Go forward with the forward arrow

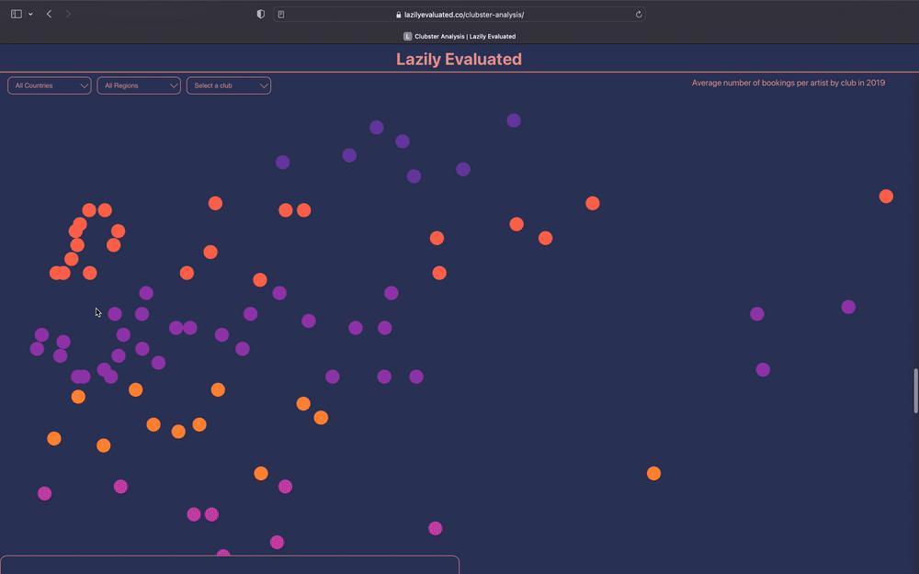coord(68,14)
